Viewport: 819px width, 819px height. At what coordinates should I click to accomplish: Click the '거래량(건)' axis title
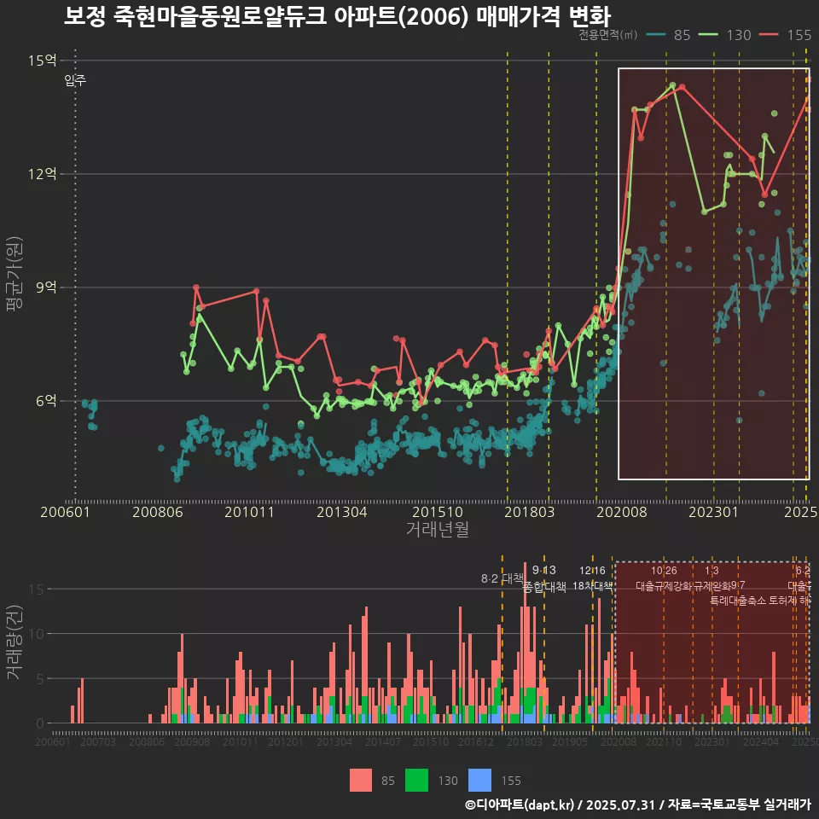[15, 642]
